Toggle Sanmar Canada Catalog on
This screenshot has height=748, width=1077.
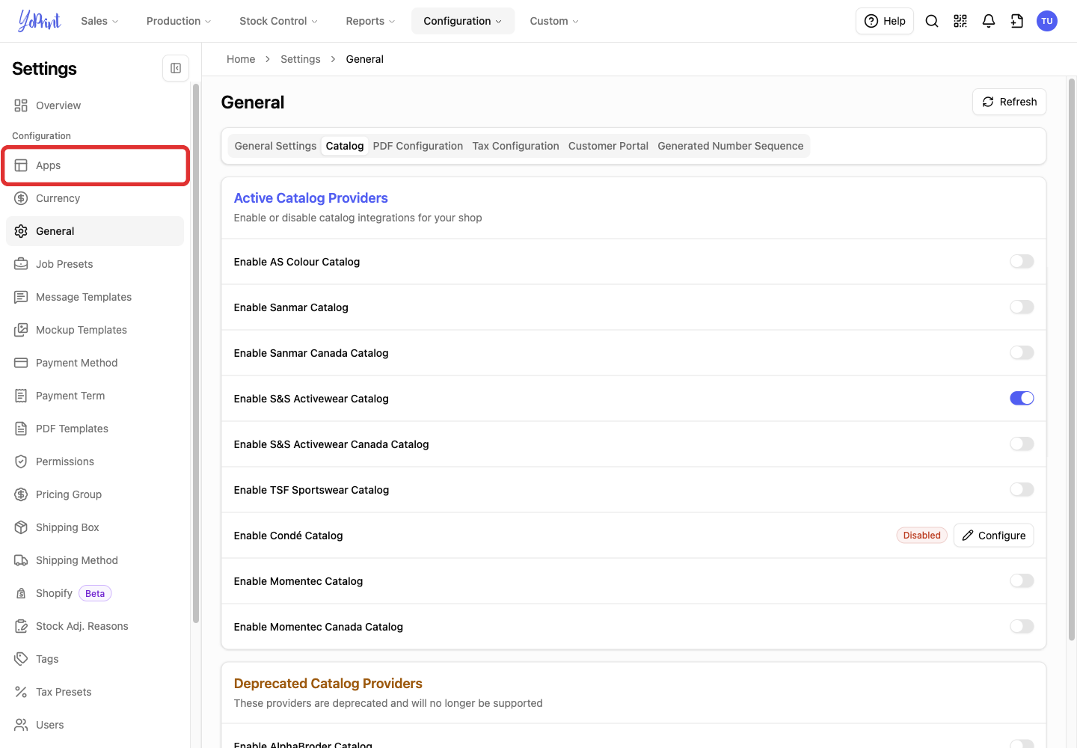pyautogui.click(x=1022, y=352)
